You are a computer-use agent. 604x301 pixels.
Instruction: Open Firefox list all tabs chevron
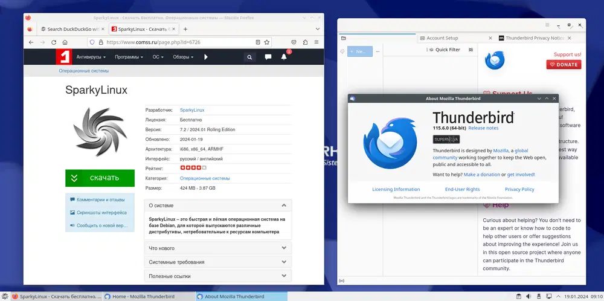(x=318, y=29)
